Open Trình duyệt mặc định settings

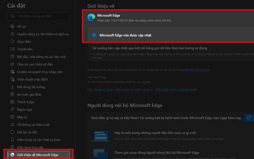32,79
